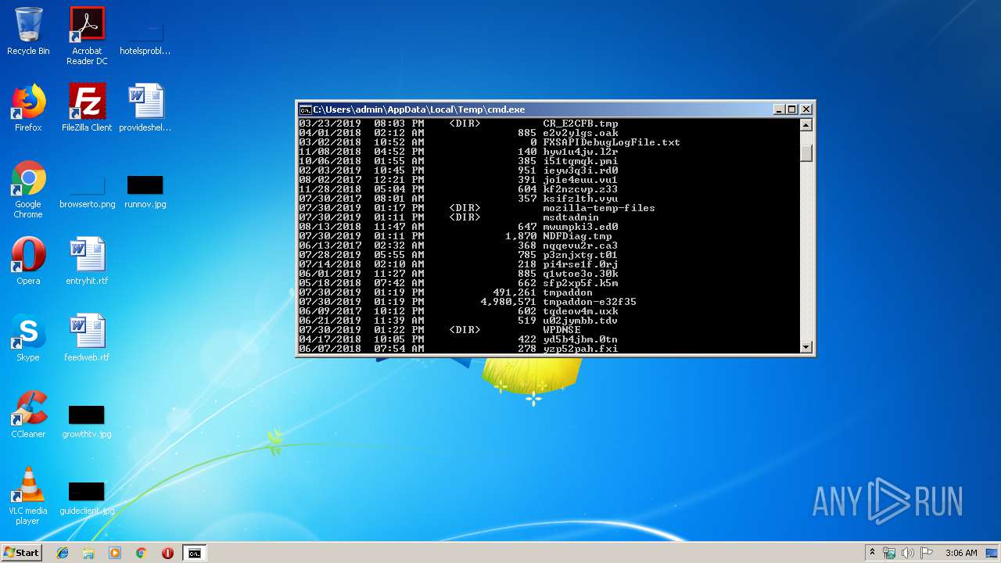Click the 491,261 tmpaddon size value

click(x=515, y=292)
